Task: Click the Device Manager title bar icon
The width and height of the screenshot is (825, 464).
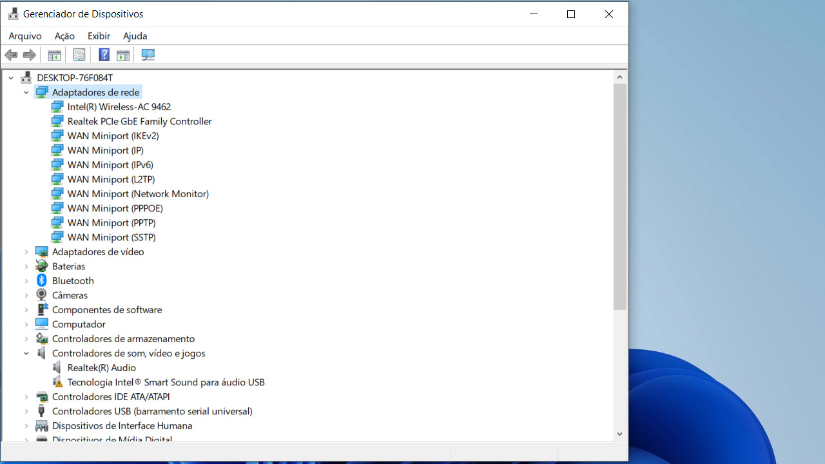Action: pos(13,14)
